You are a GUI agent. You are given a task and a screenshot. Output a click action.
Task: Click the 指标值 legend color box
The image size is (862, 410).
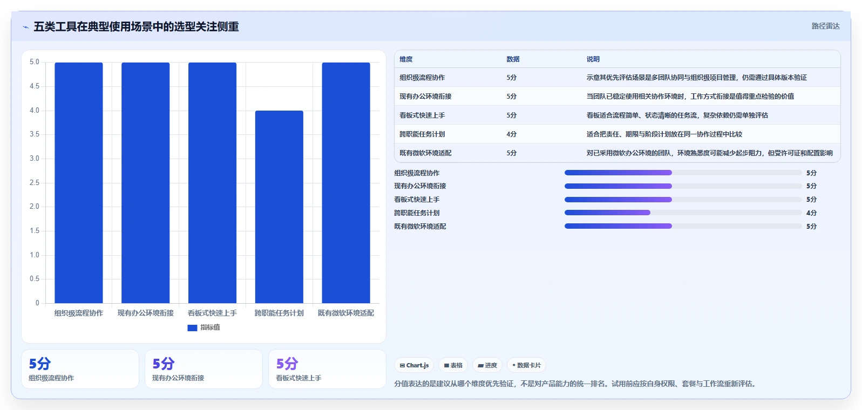click(192, 327)
